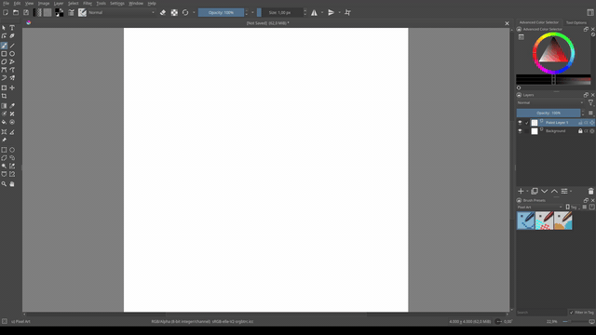Open Pixel Art brush tag dropdown
Image resolution: width=596 pixels, height=335 pixels.
click(x=539, y=207)
